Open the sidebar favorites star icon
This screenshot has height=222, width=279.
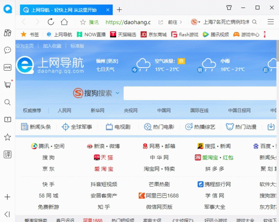[7, 137]
